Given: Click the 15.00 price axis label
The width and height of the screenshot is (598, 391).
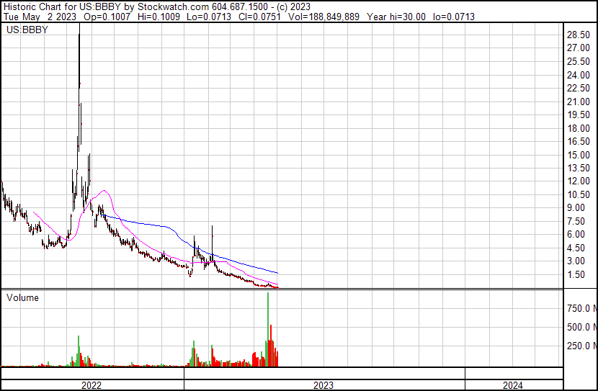Looking at the screenshot, I should coord(579,155).
